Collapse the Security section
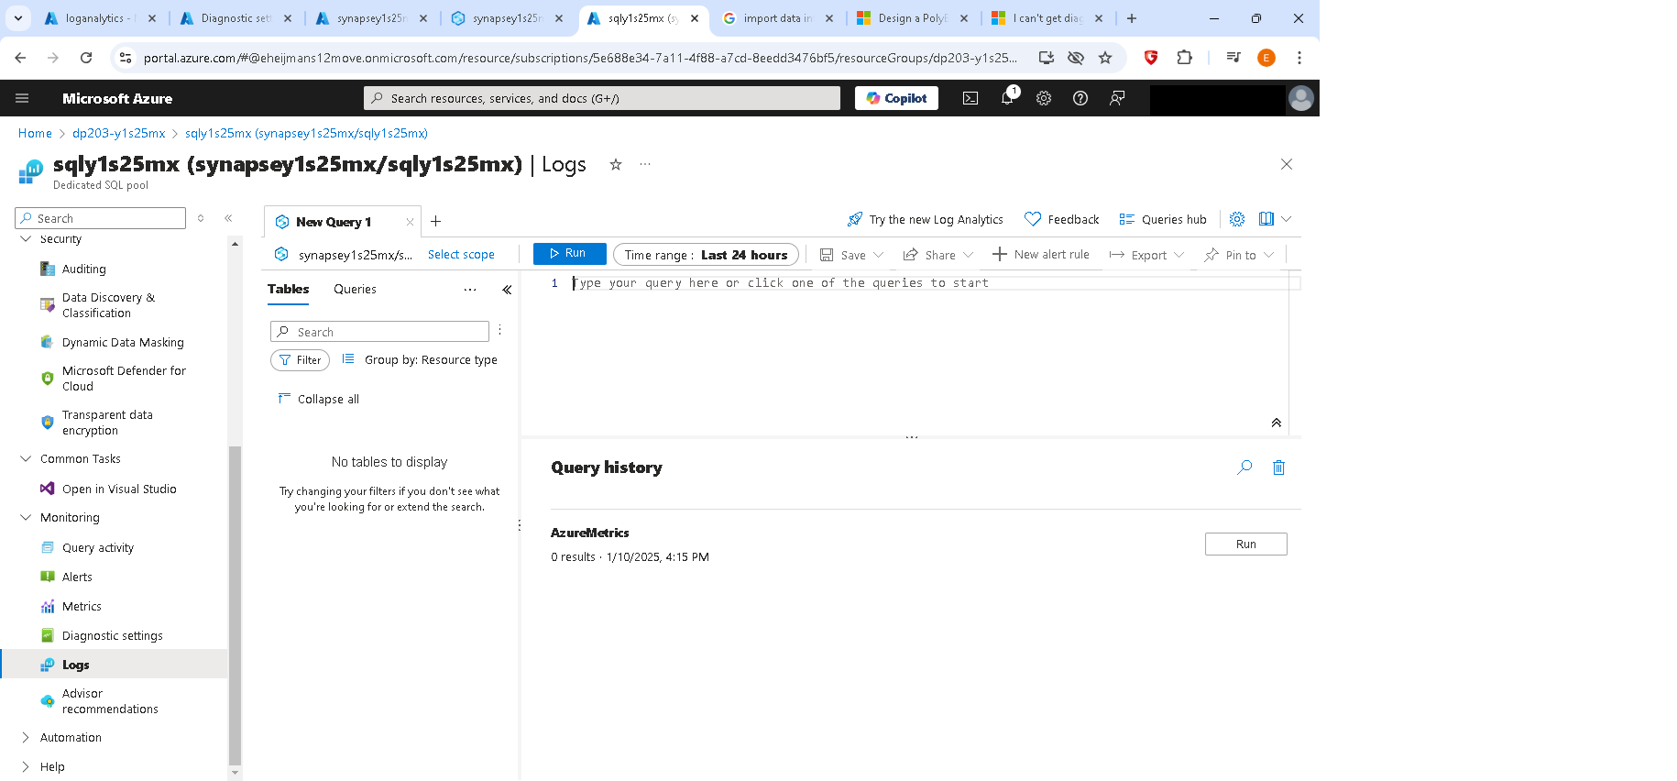The image size is (1677, 781). 26,238
